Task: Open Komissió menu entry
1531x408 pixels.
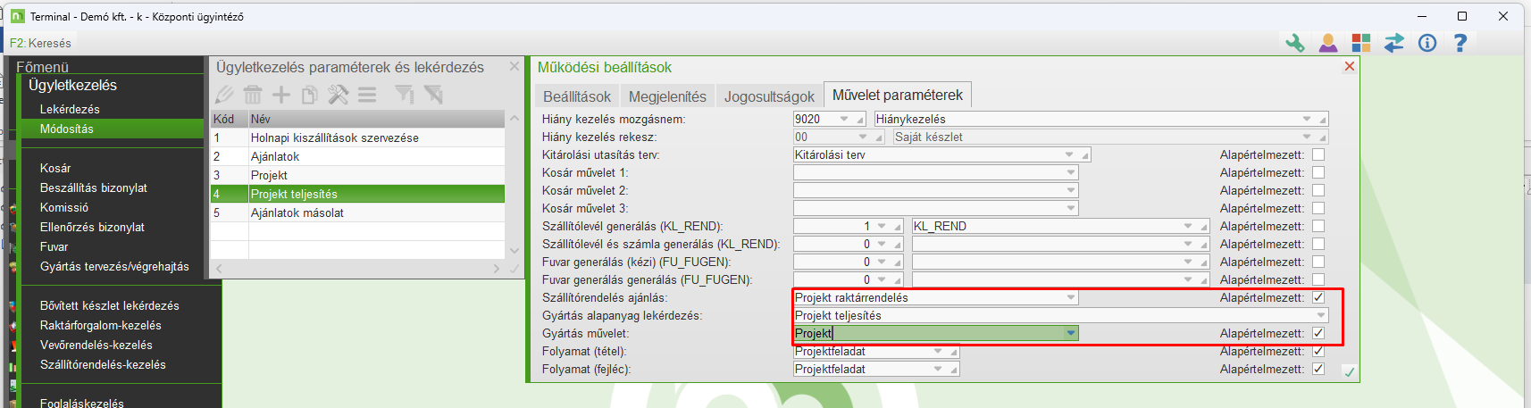Action: point(64,207)
